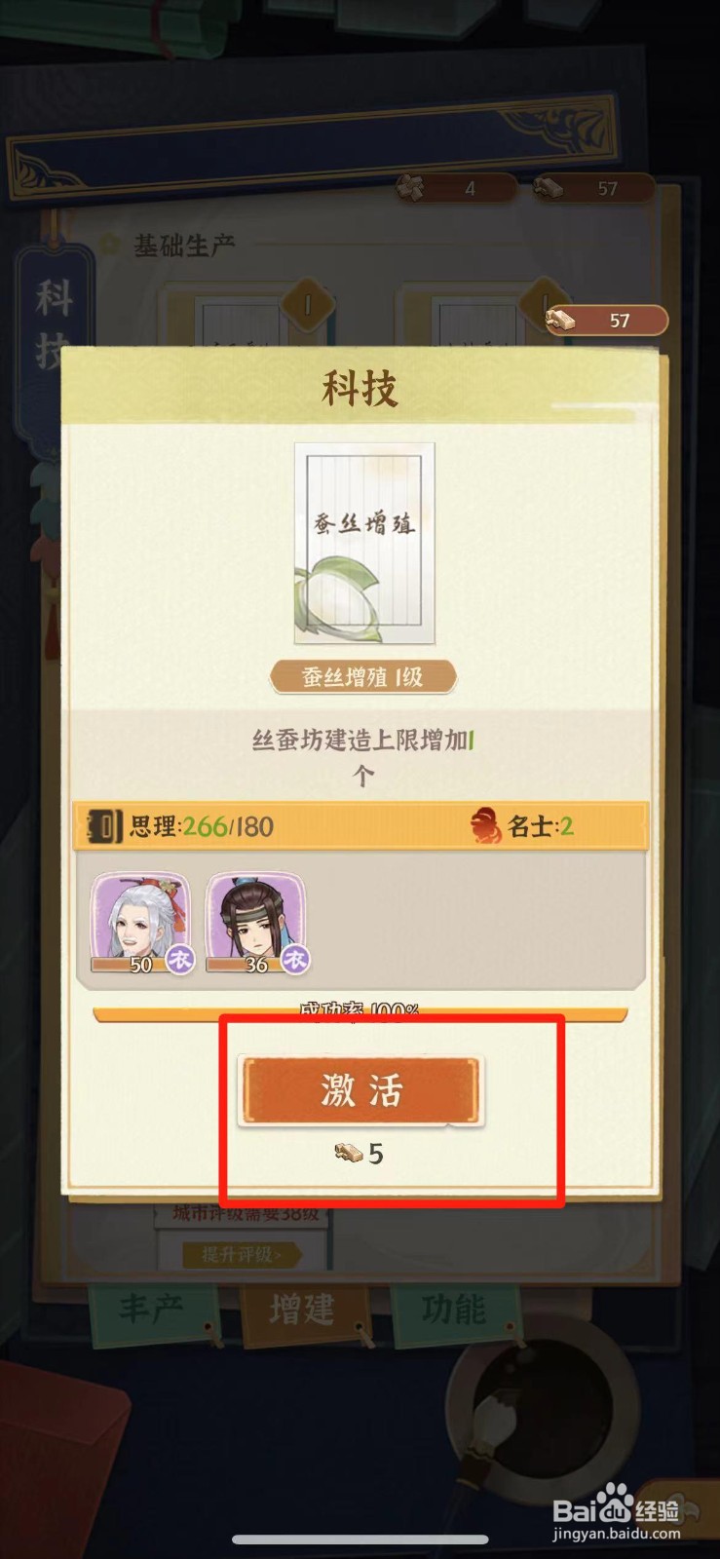The width and height of the screenshot is (720, 1559).
Task: Tap the wood icon in the upper 57 counter
Action: [549, 187]
